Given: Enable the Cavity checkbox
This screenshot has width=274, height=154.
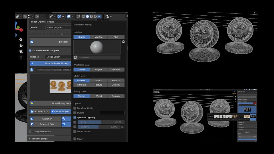Looking at the screenshot, I should [75, 139].
